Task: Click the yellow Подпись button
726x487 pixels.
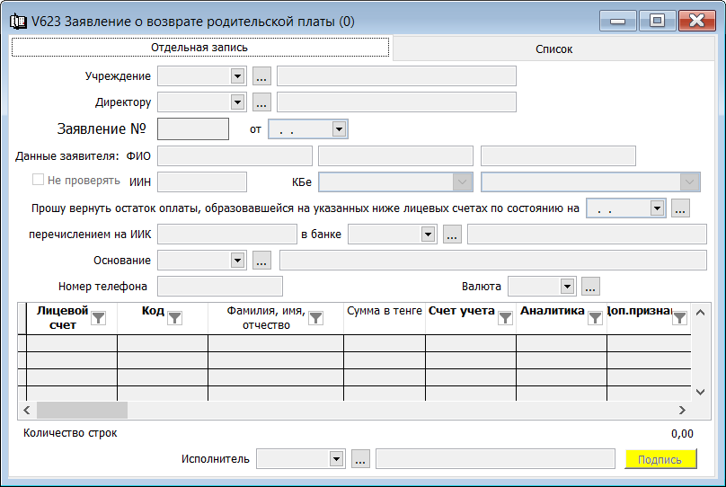Action: [x=660, y=459]
